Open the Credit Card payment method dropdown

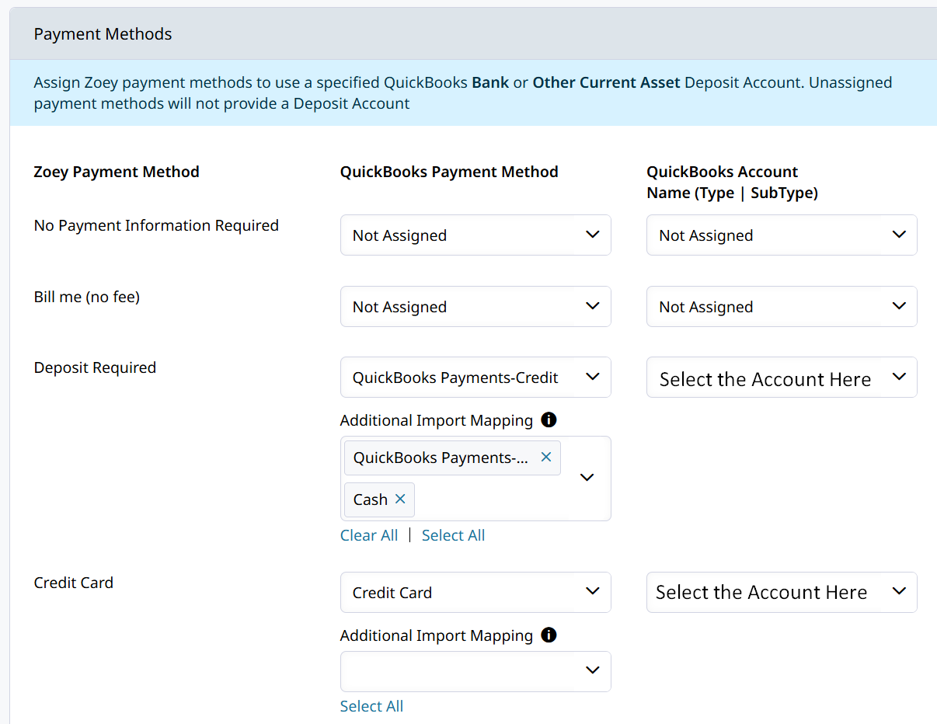pyautogui.click(x=475, y=593)
